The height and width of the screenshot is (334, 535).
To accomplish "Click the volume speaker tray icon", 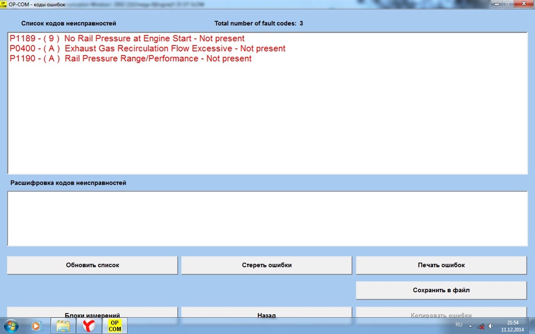I will pyautogui.click(x=491, y=326).
